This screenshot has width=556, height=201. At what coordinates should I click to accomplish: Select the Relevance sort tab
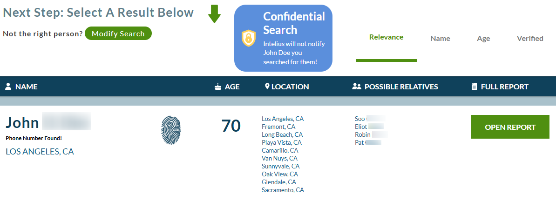pyautogui.click(x=386, y=37)
